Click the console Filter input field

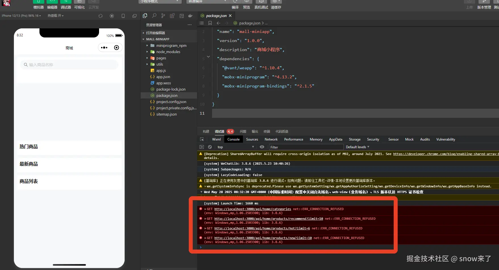[x=306, y=147]
